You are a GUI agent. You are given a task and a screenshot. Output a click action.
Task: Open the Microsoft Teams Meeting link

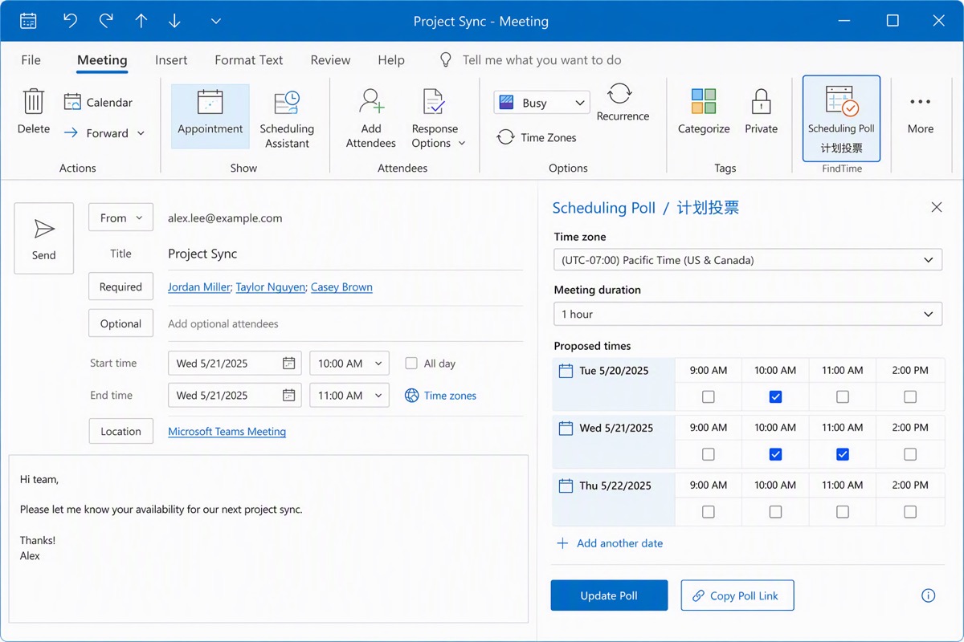(x=227, y=431)
